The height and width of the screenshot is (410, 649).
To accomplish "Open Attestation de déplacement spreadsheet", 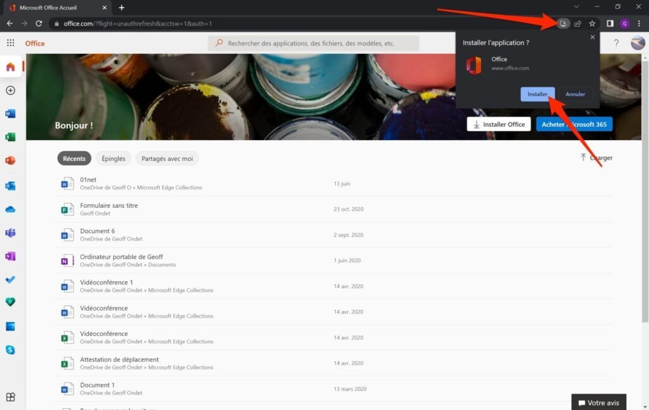I will 119,359.
